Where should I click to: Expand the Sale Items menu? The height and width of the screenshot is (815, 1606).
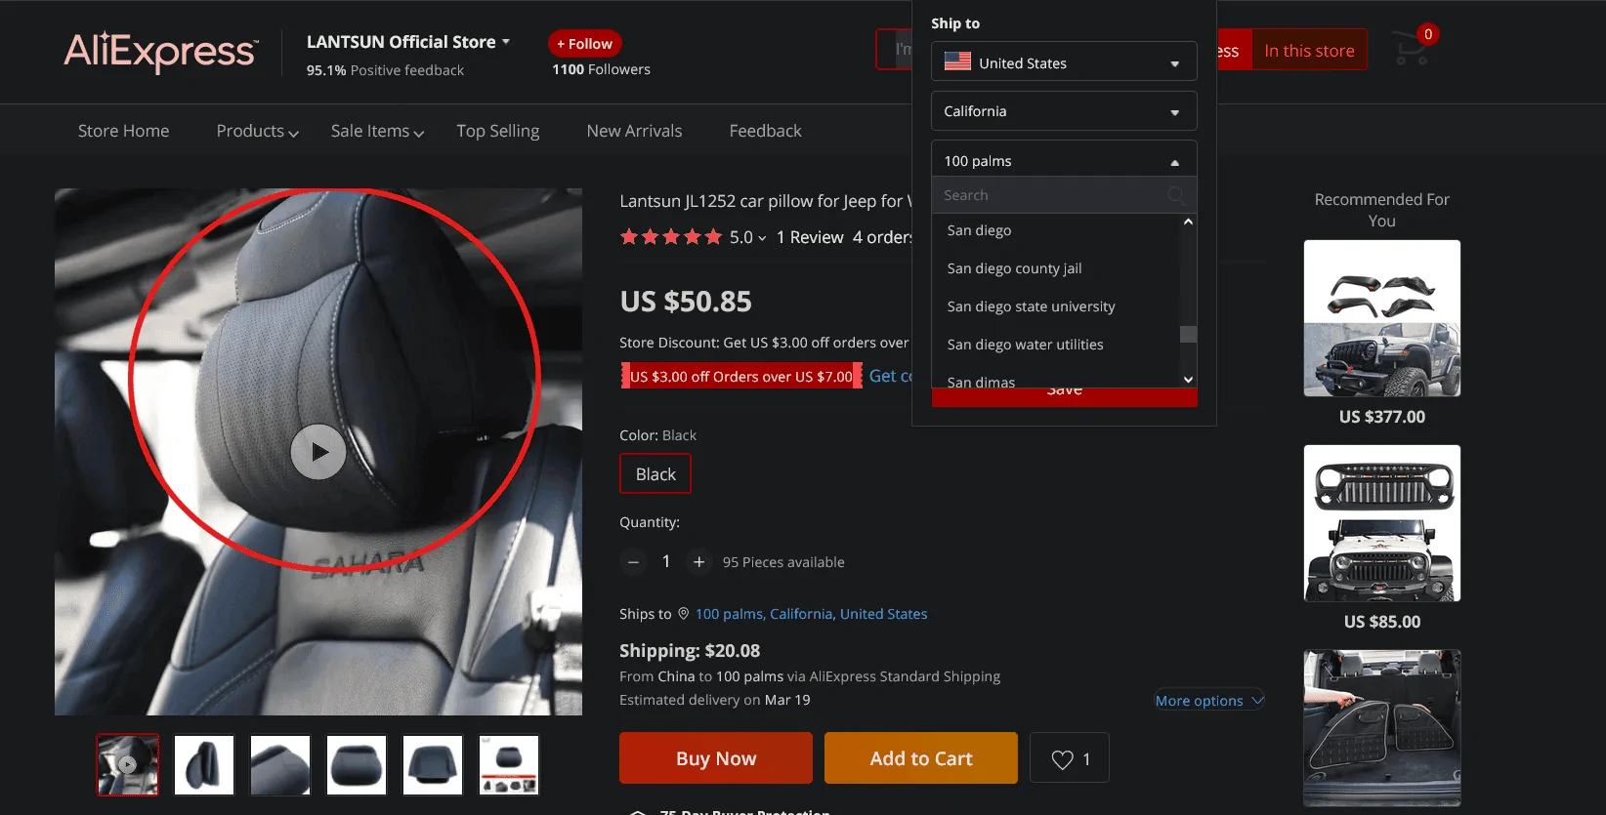click(x=377, y=131)
